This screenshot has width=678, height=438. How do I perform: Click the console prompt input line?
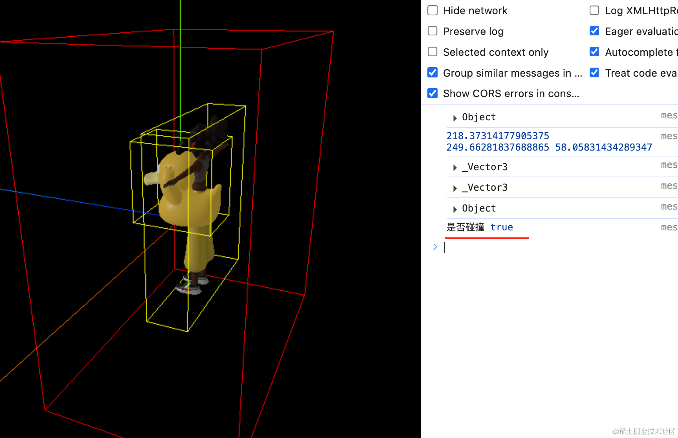pyautogui.click(x=561, y=247)
